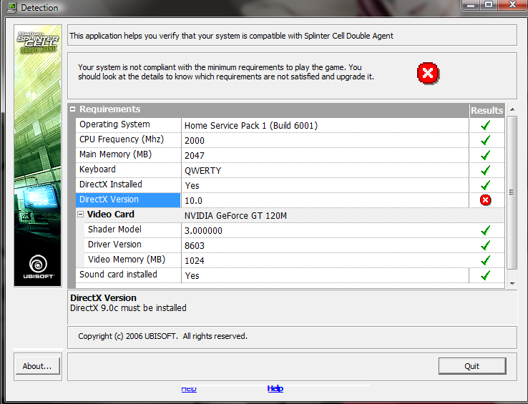Click the green check for DirectX Installed

tap(485, 185)
